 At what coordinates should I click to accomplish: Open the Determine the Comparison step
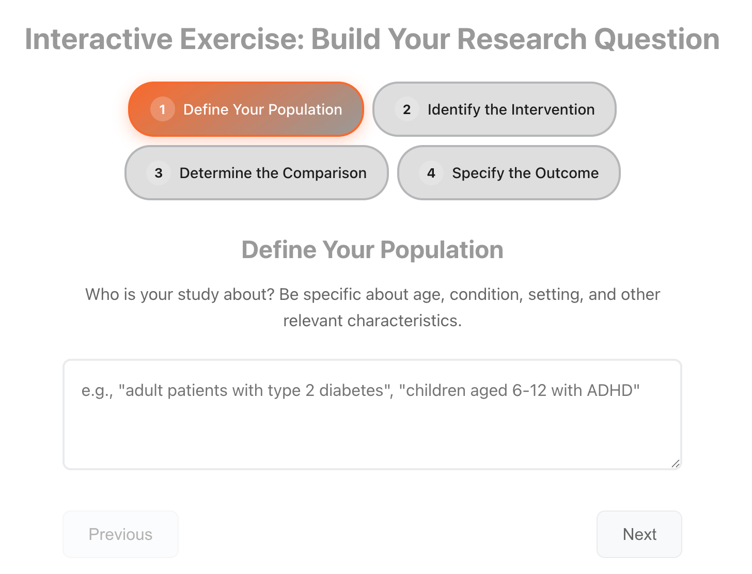(255, 173)
